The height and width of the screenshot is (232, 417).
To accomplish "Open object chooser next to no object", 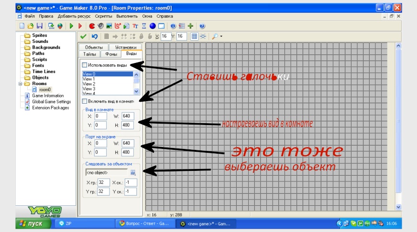I will 133,173.
